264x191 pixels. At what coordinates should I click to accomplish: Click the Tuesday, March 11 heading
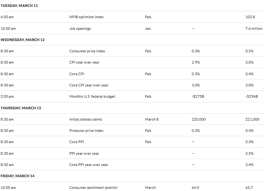pos(19,6)
